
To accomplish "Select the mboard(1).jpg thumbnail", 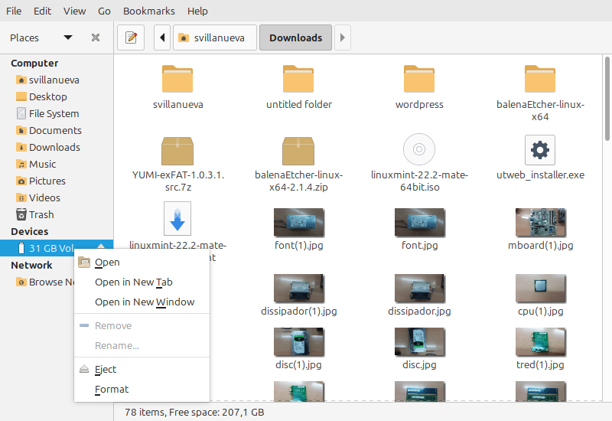I will (539, 221).
